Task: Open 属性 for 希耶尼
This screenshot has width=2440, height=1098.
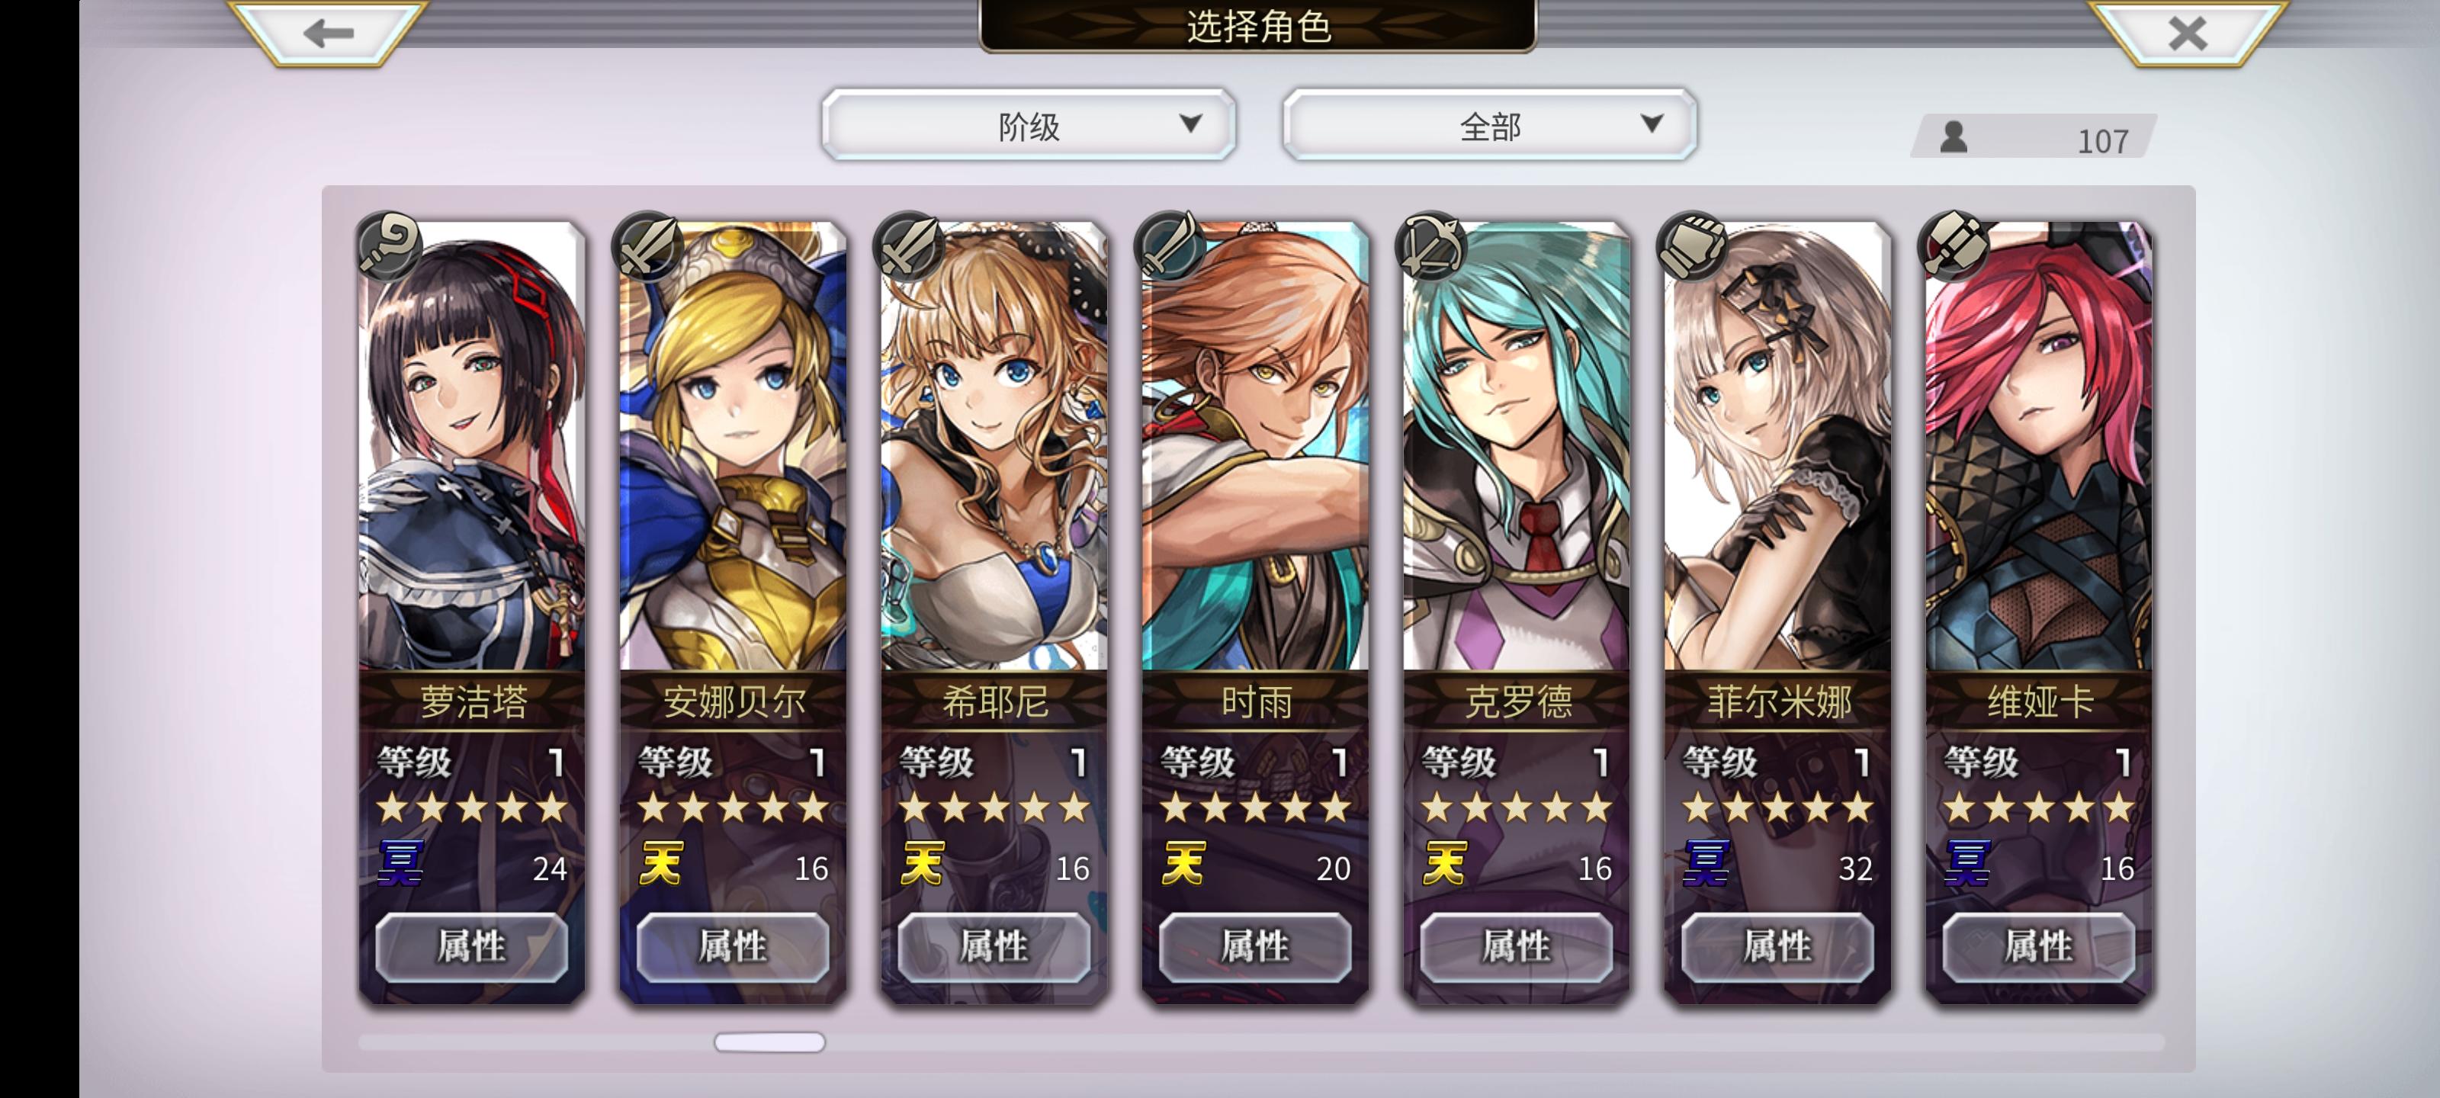Action: point(994,946)
